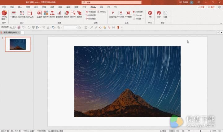This screenshot has width=223, height=132.
Task: Click the 批注 comments button
Action: point(211,7)
